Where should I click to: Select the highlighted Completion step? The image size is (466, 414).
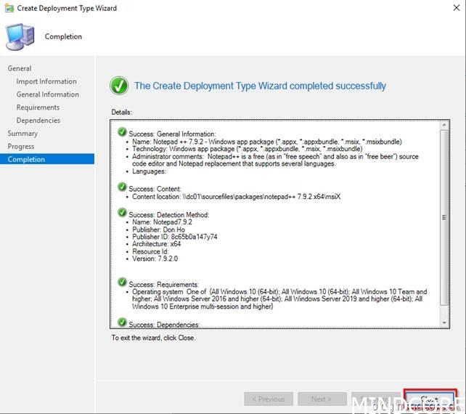coord(26,159)
